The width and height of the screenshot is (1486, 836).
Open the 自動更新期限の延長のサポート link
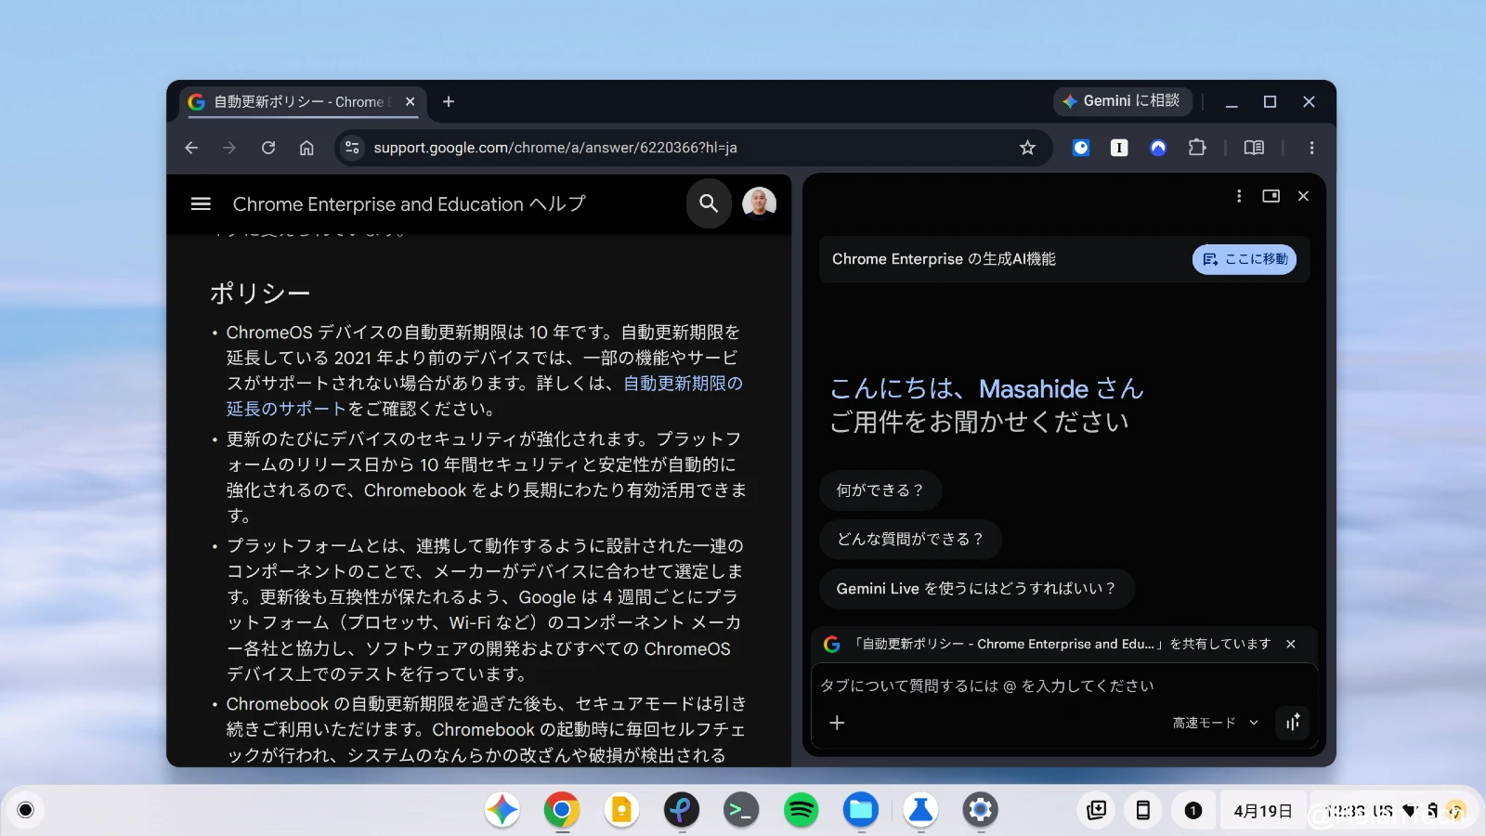click(683, 384)
